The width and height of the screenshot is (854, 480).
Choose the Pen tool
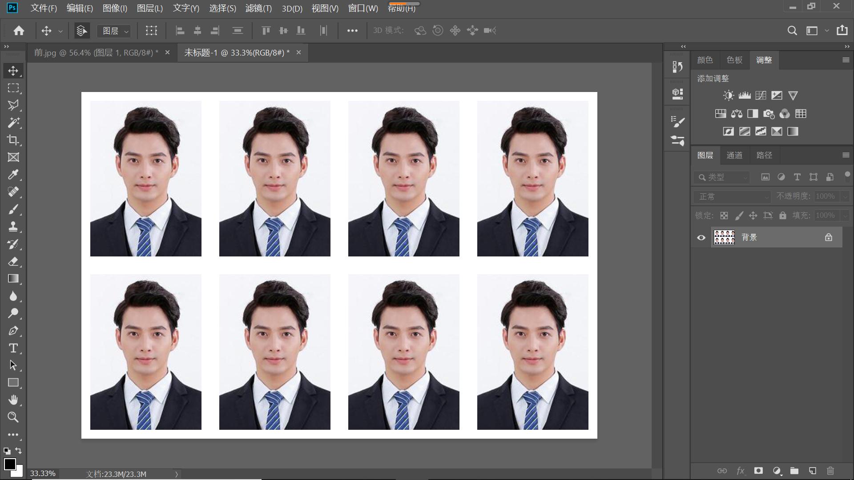tap(13, 331)
